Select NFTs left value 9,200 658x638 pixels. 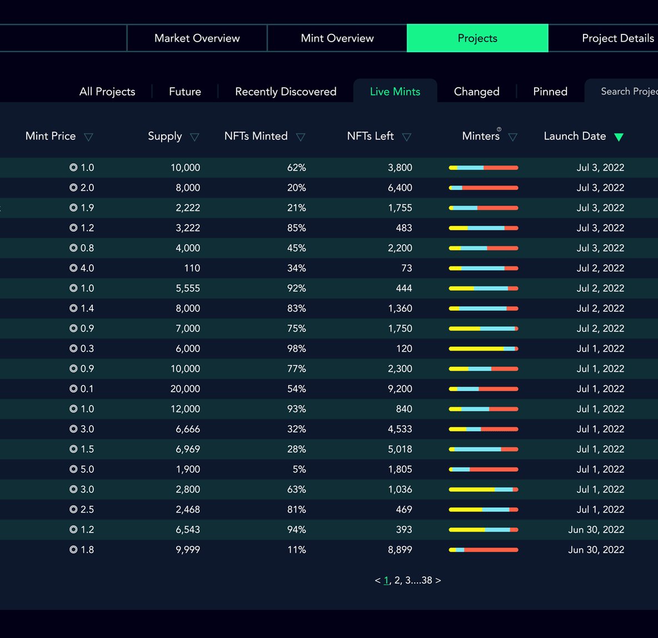(x=400, y=389)
